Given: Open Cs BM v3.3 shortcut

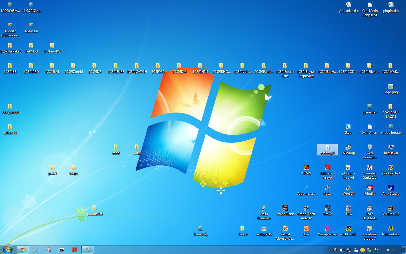Looking at the screenshot, I should click(391, 210).
